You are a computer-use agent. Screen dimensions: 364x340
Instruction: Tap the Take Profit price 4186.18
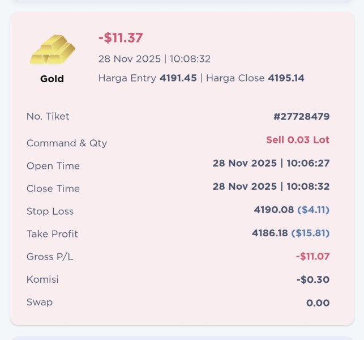coord(270,233)
